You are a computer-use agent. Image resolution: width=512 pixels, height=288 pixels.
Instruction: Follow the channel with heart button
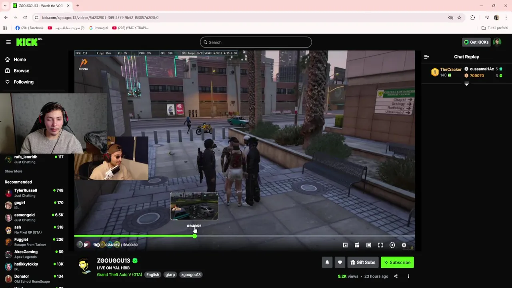[x=340, y=262]
